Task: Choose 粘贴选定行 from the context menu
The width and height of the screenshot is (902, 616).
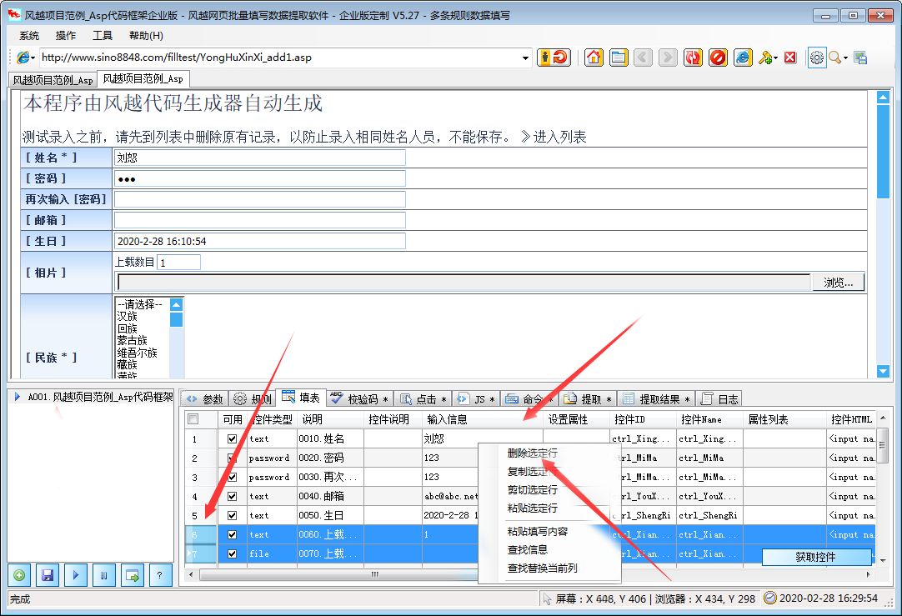Action: 532,508
